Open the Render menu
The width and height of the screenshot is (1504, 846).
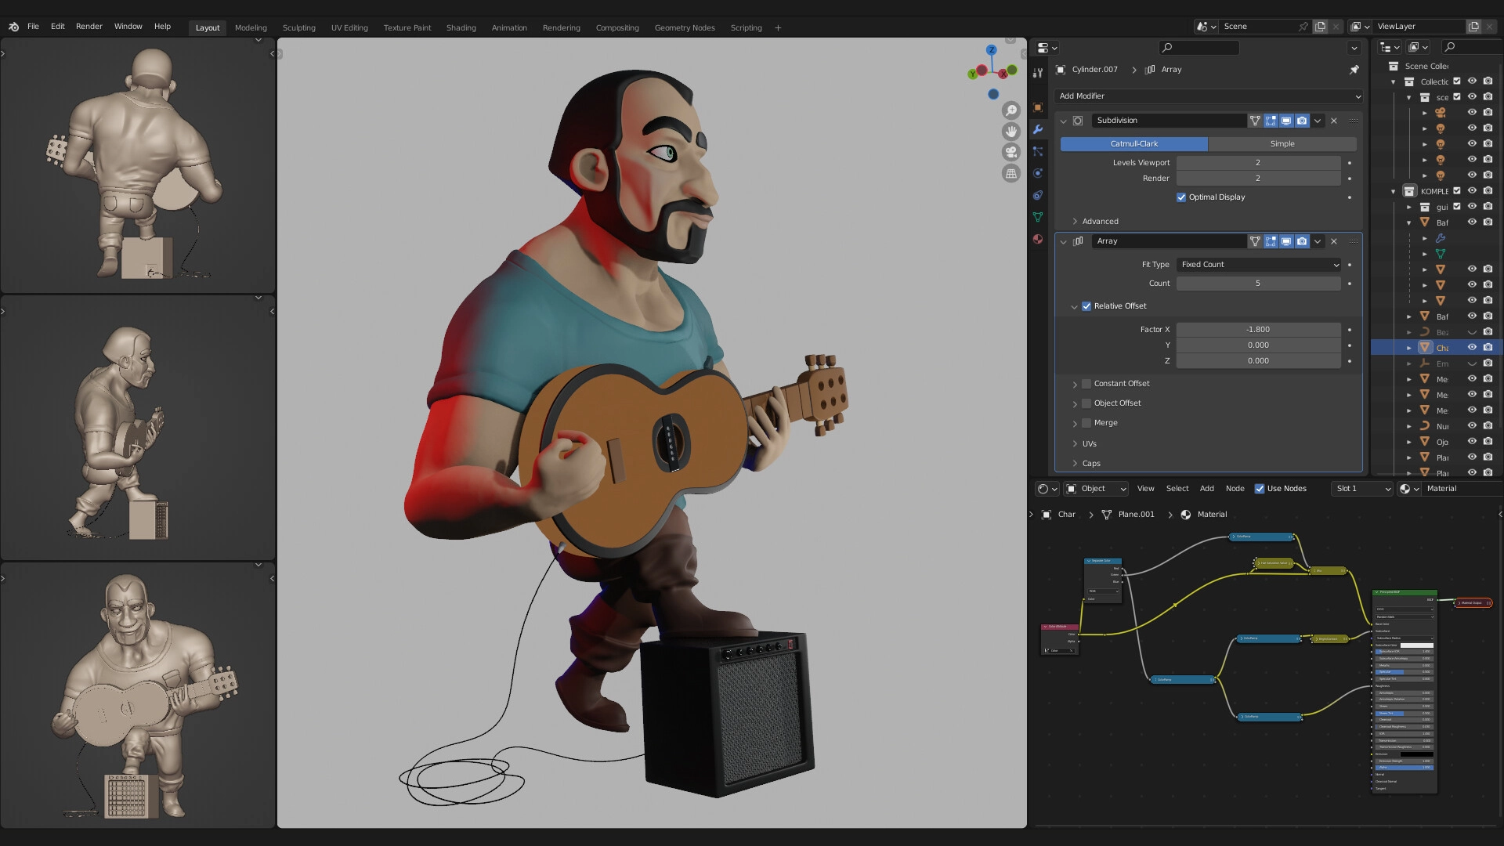pos(89,27)
